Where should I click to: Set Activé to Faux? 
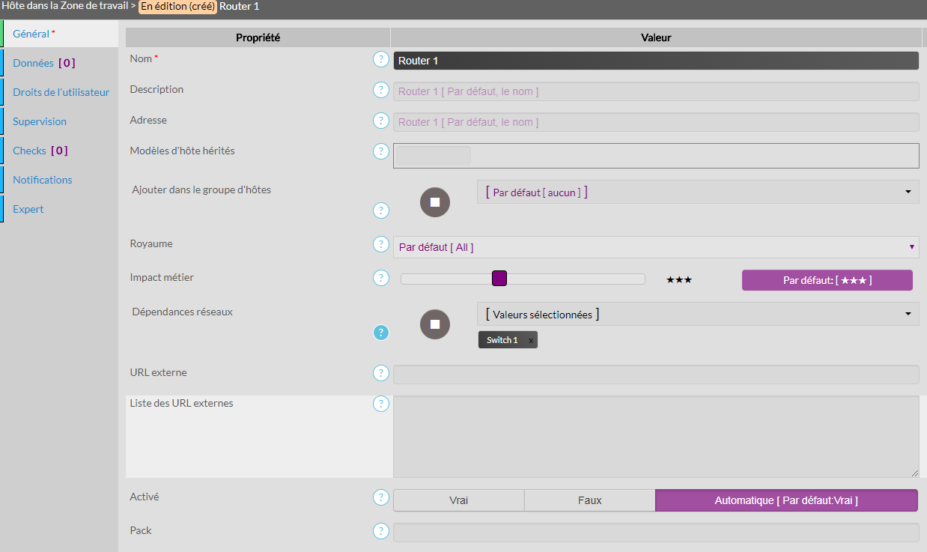pos(589,500)
